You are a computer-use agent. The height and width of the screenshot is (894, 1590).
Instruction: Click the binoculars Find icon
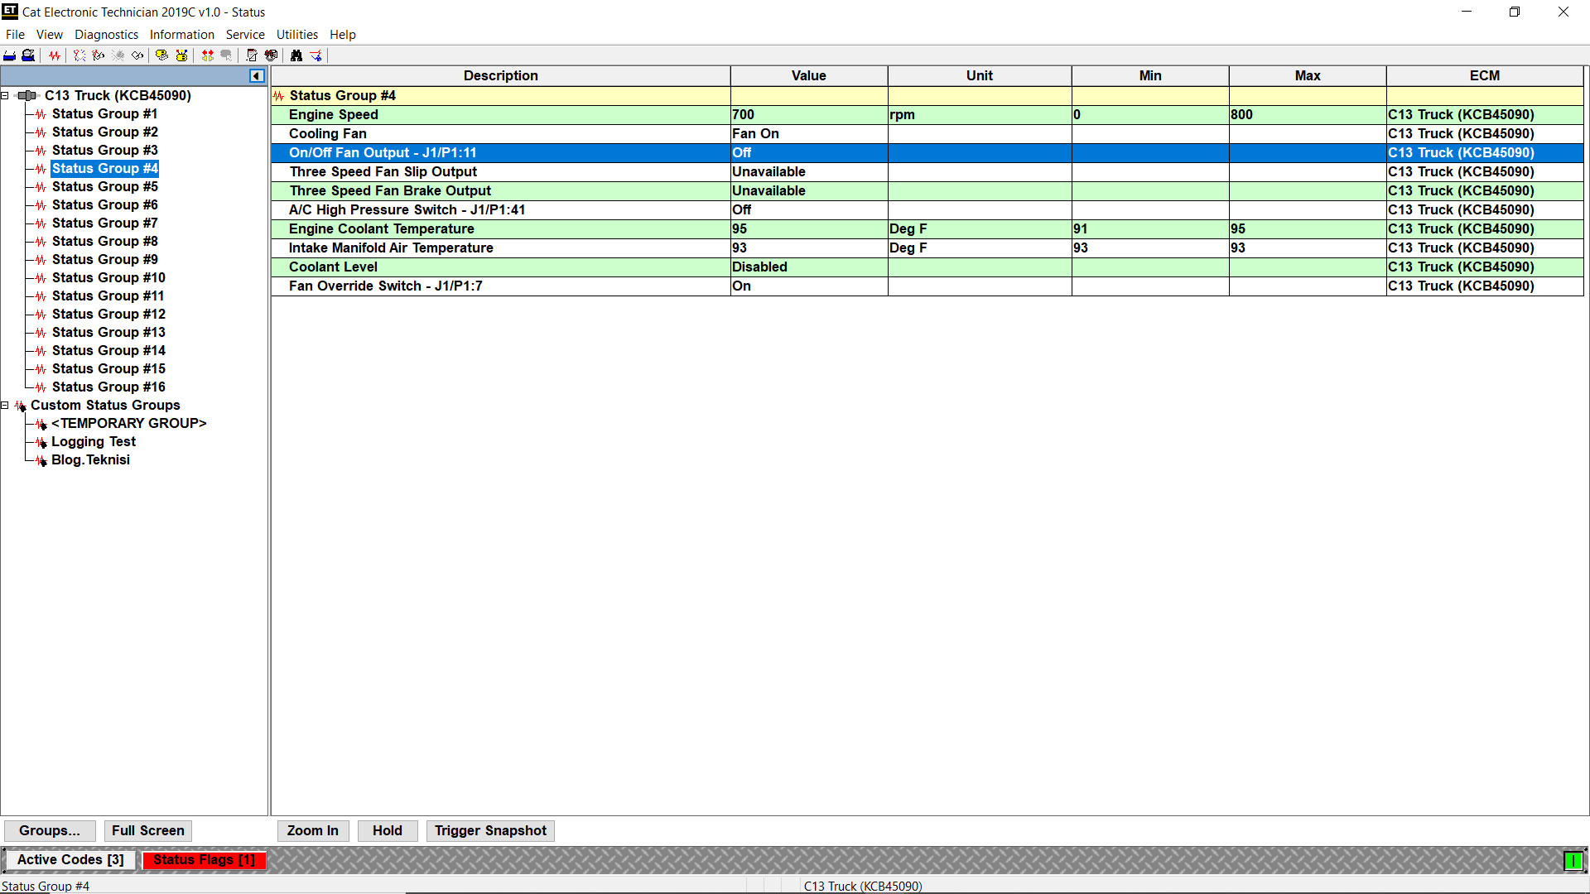(296, 55)
